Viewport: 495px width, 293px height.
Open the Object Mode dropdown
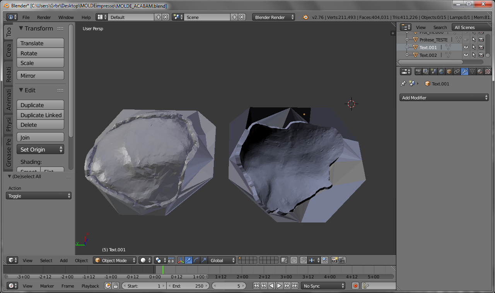115,260
